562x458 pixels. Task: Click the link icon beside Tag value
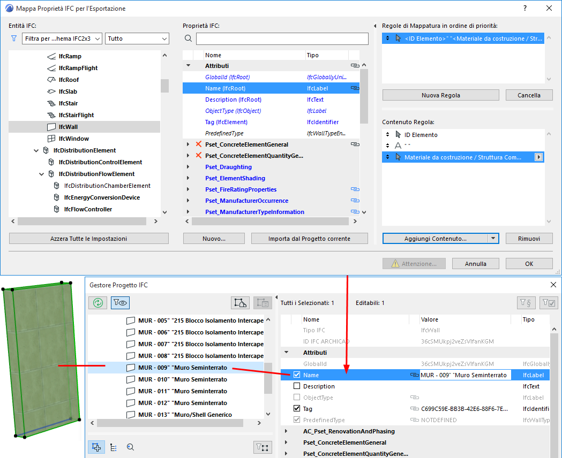(x=414, y=409)
